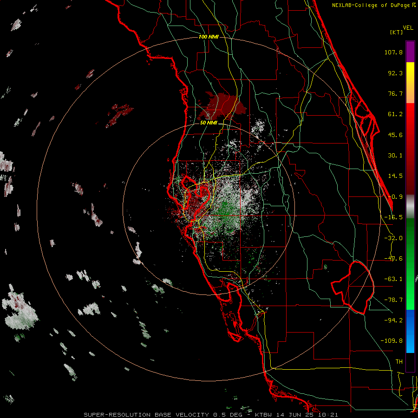This screenshot has width=418, height=418.
Task: Click the -32.0 velocity scale value
Action: point(393,238)
